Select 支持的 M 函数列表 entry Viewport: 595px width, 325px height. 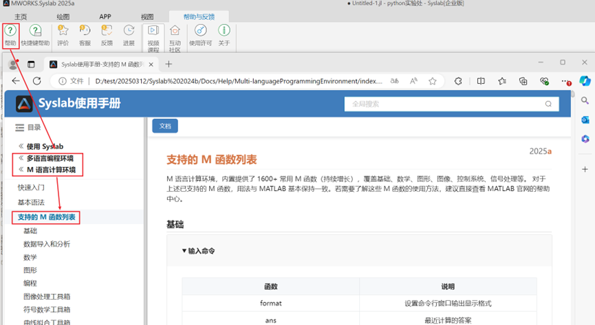[46, 217]
